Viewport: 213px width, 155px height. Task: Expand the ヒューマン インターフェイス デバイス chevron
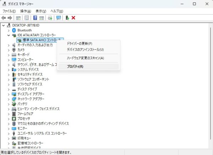pyautogui.click(x=9, y=109)
